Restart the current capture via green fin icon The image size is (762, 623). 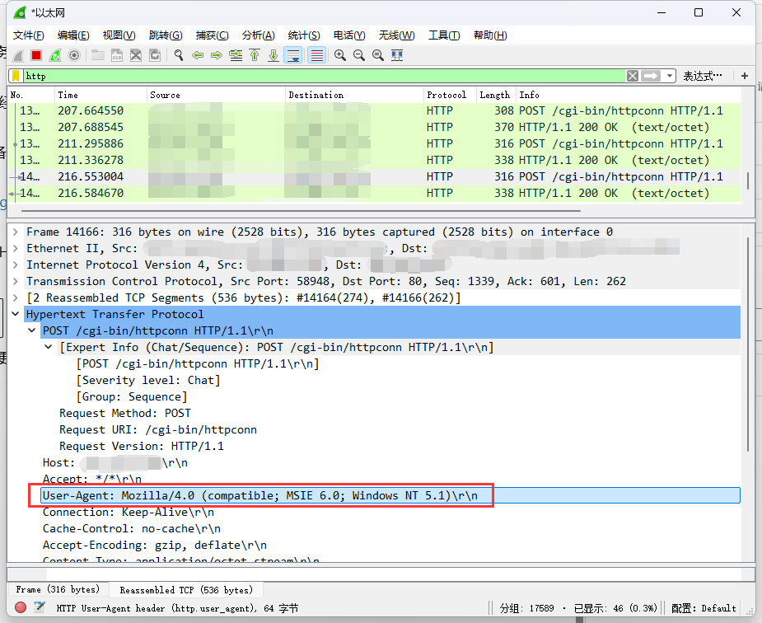point(55,55)
